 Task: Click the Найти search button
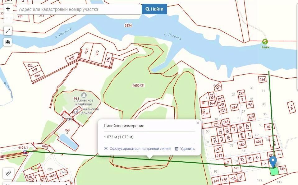[x=154, y=9]
